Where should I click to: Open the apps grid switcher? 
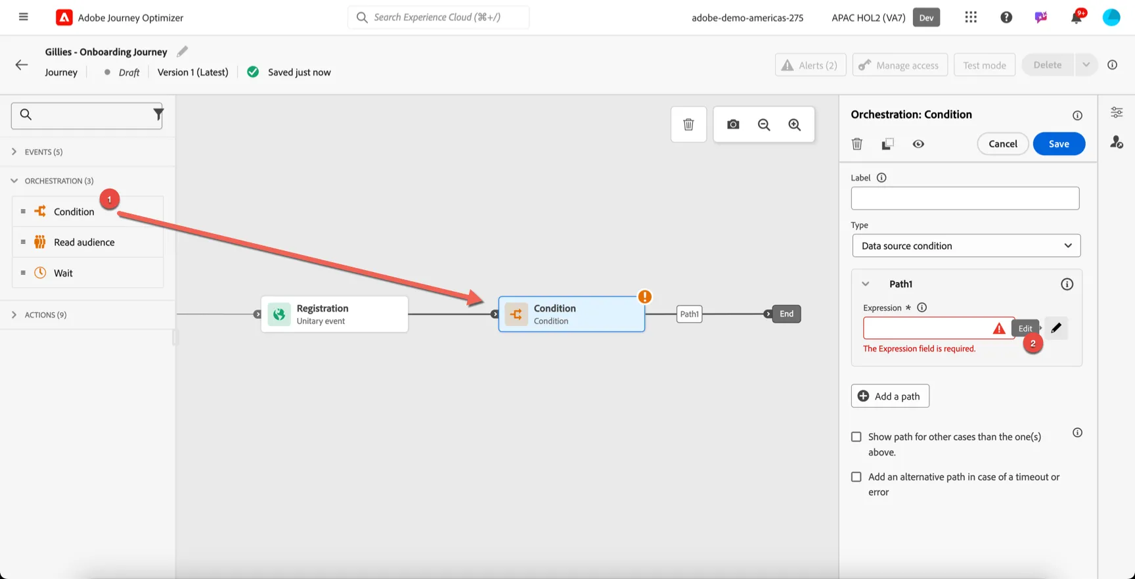click(971, 17)
